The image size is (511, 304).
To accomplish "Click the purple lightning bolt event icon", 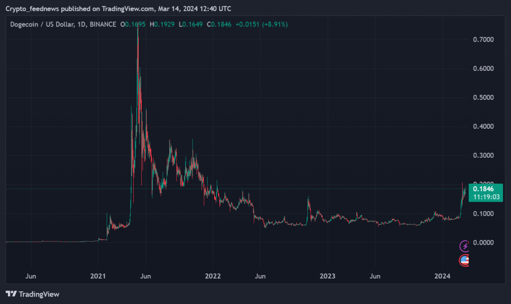I will pyautogui.click(x=465, y=246).
